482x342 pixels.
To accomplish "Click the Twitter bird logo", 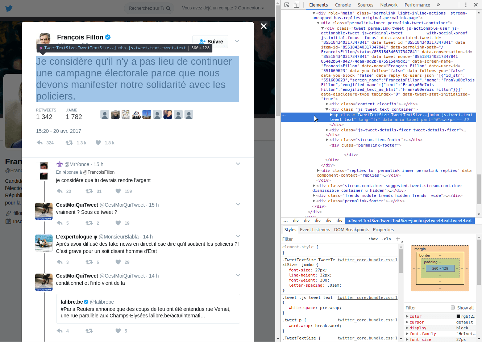I will pyautogui.click(x=9, y=8).
